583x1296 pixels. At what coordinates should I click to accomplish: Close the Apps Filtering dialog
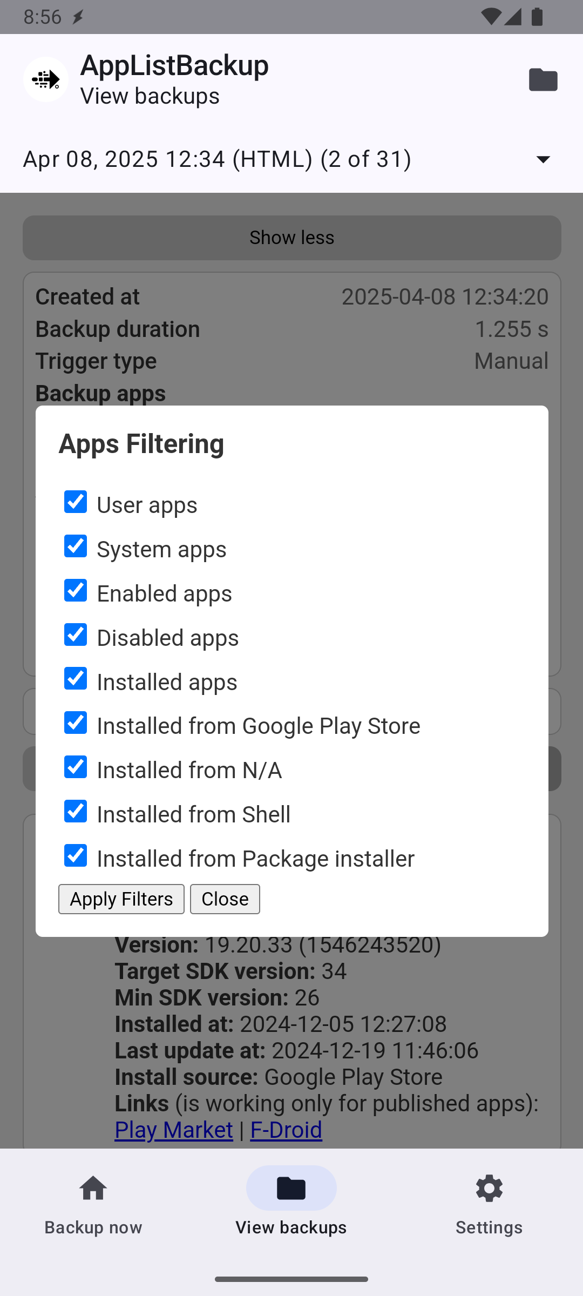(225, 899)
